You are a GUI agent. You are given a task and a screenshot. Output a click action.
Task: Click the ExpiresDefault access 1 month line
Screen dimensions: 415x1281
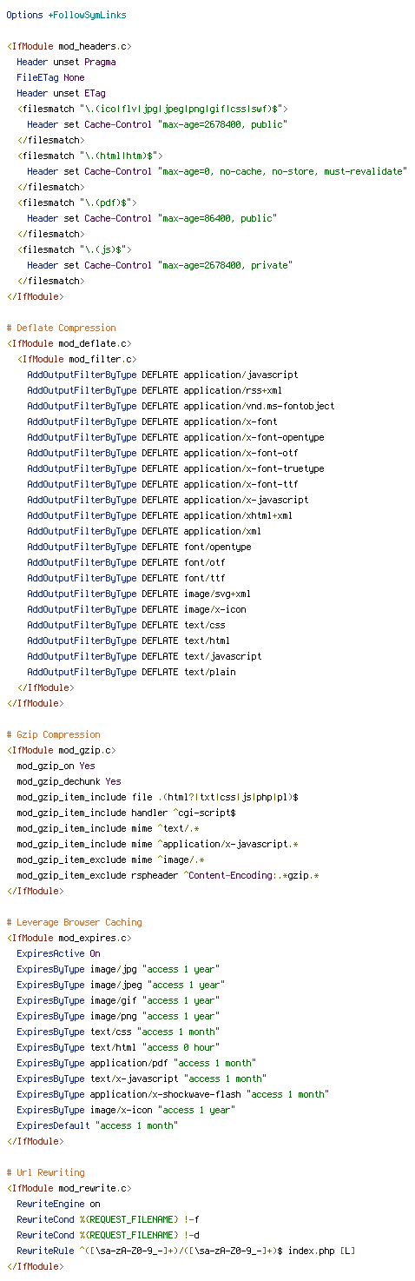[x=97, y=1126]
